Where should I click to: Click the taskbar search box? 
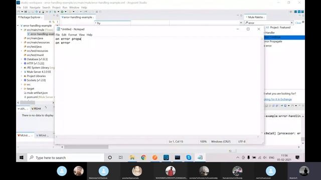pyautogui.click(x=66, y=157)
